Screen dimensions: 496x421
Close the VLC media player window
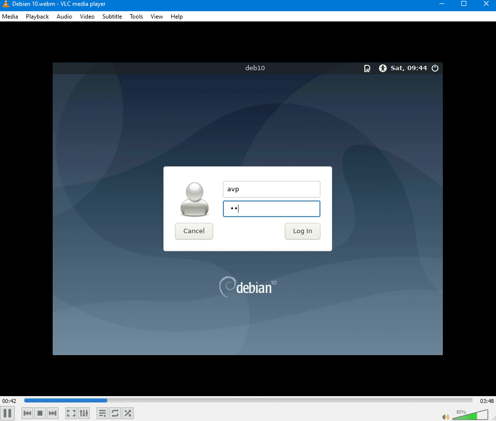486,4
